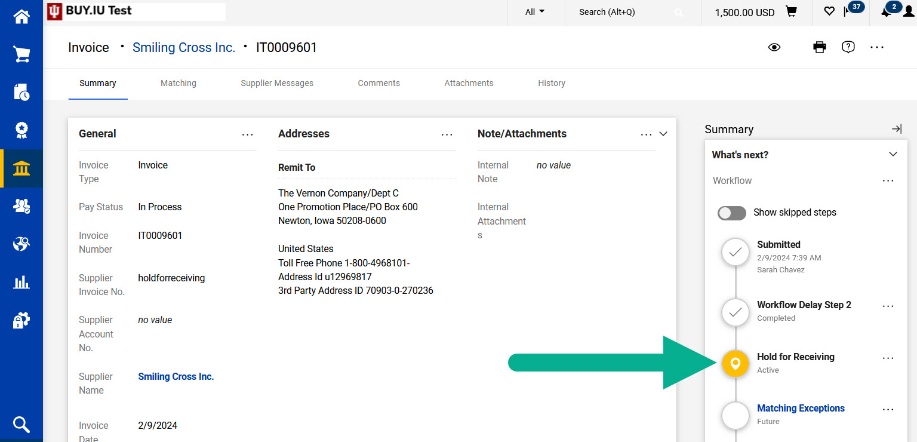The image size is (917, 442).
Task: Open the invoice header more-actions ellipsis
Action: [x=877, y=47]
